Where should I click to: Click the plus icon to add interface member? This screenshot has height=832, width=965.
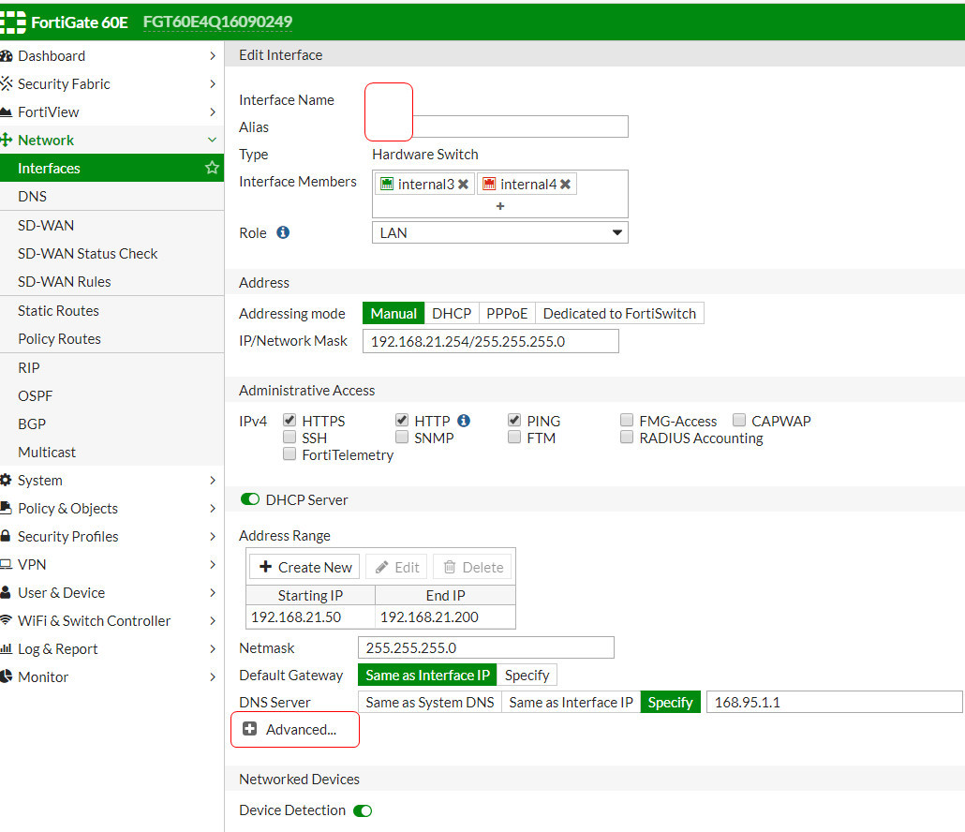[500, 206]
